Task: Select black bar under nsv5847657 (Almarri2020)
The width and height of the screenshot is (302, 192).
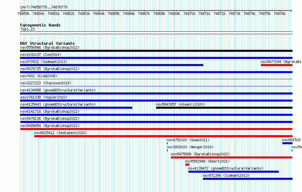Action: tap(224, 108)
